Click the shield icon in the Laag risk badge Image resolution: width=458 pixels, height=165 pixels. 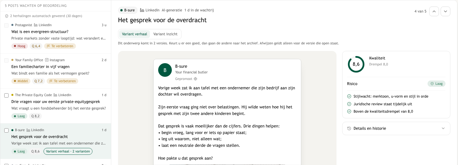[x=432, y=84]
